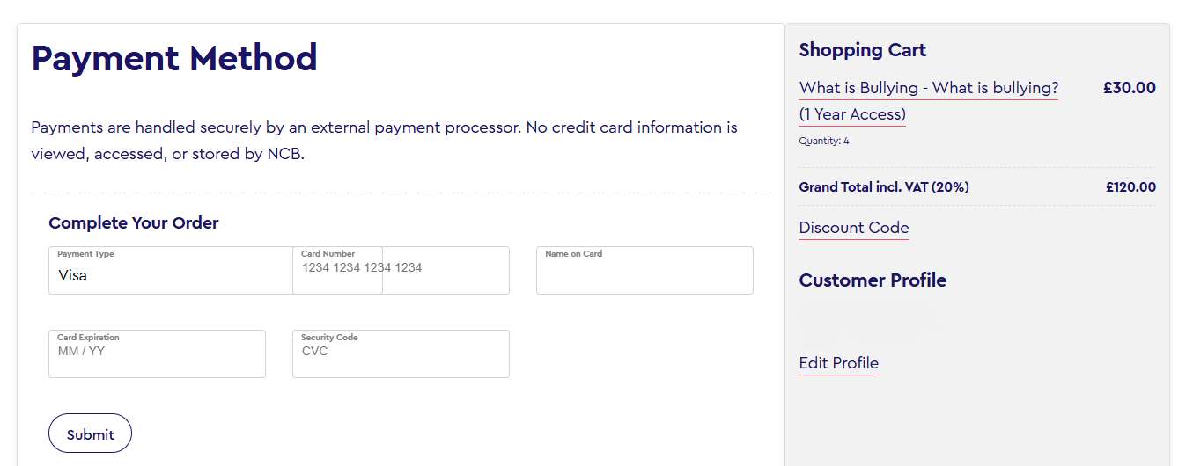Open the 'What is Bullying' cart item link

point(928,88)
